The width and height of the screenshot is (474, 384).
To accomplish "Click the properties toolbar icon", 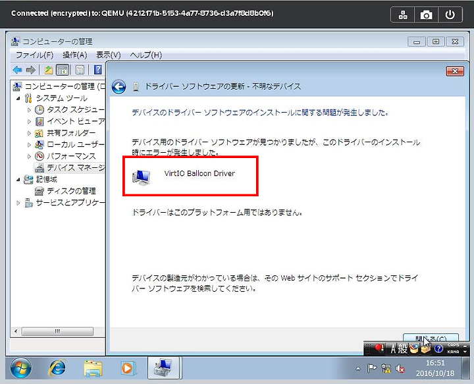I will [x=80, y=70].
